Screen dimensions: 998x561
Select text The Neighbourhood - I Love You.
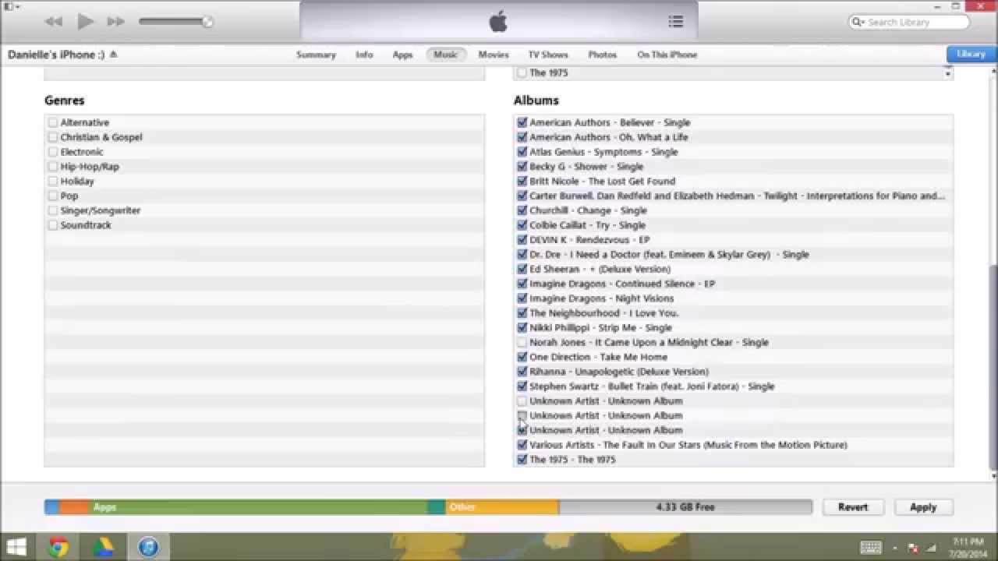(604, 313)
